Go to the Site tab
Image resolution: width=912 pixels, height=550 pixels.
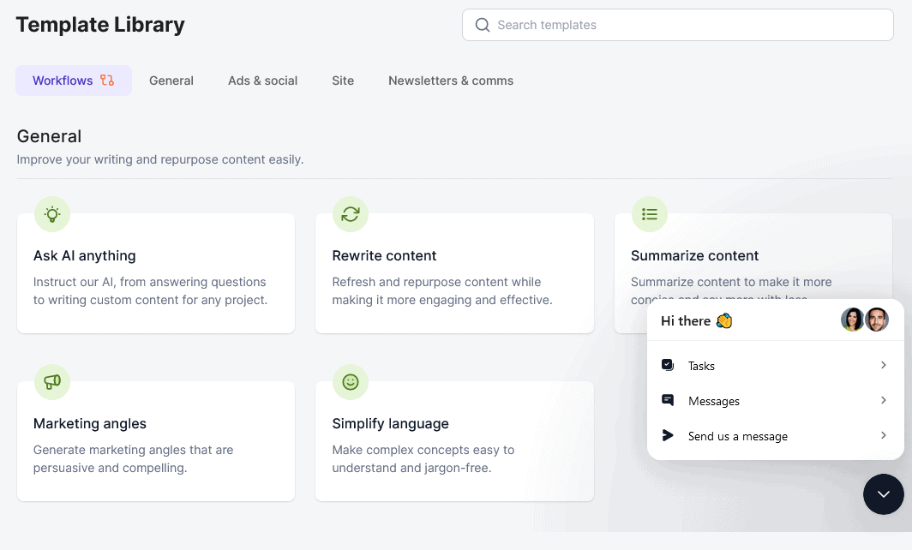(343, 81)
